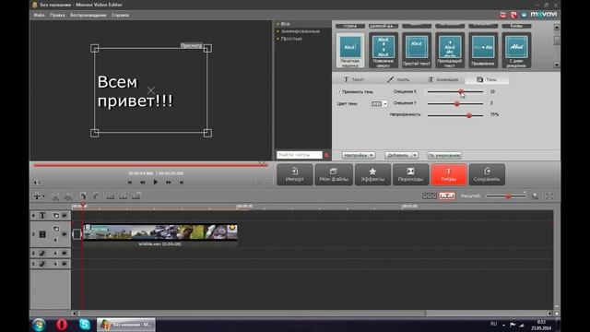Click the По умолчанию button
Viewport: 590px width, 332px height.
pos(444,155)
